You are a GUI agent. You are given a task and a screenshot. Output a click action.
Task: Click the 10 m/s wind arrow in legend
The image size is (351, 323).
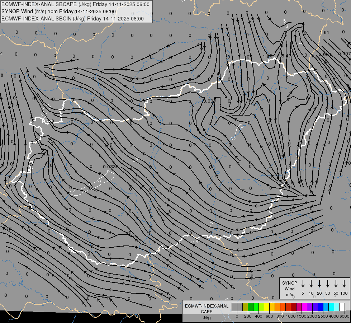[x=311, y=284]
